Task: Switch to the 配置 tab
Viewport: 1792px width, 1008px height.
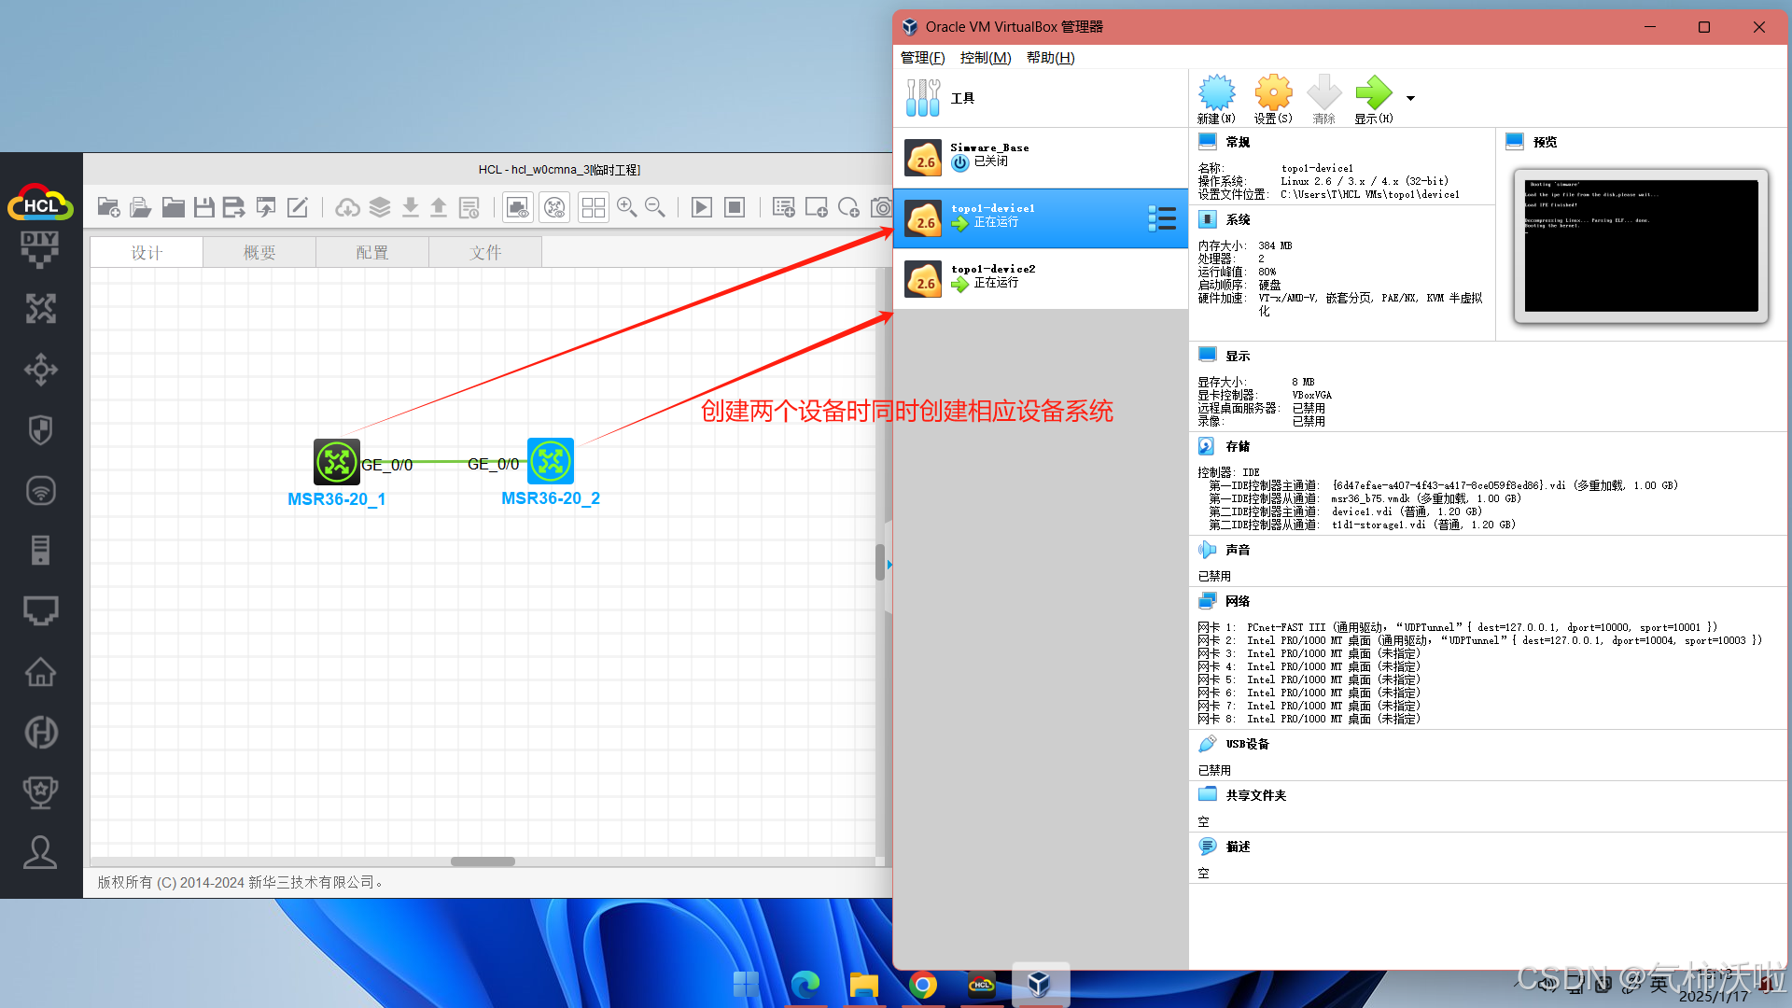Action: 371,253
